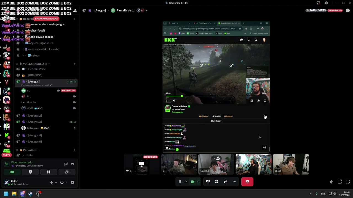
Task: Toggle camera in the voice panel
Action: (x=12, y=172)
